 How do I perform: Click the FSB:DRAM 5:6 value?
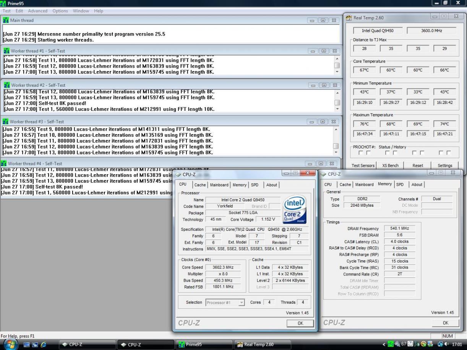(399, 235)
